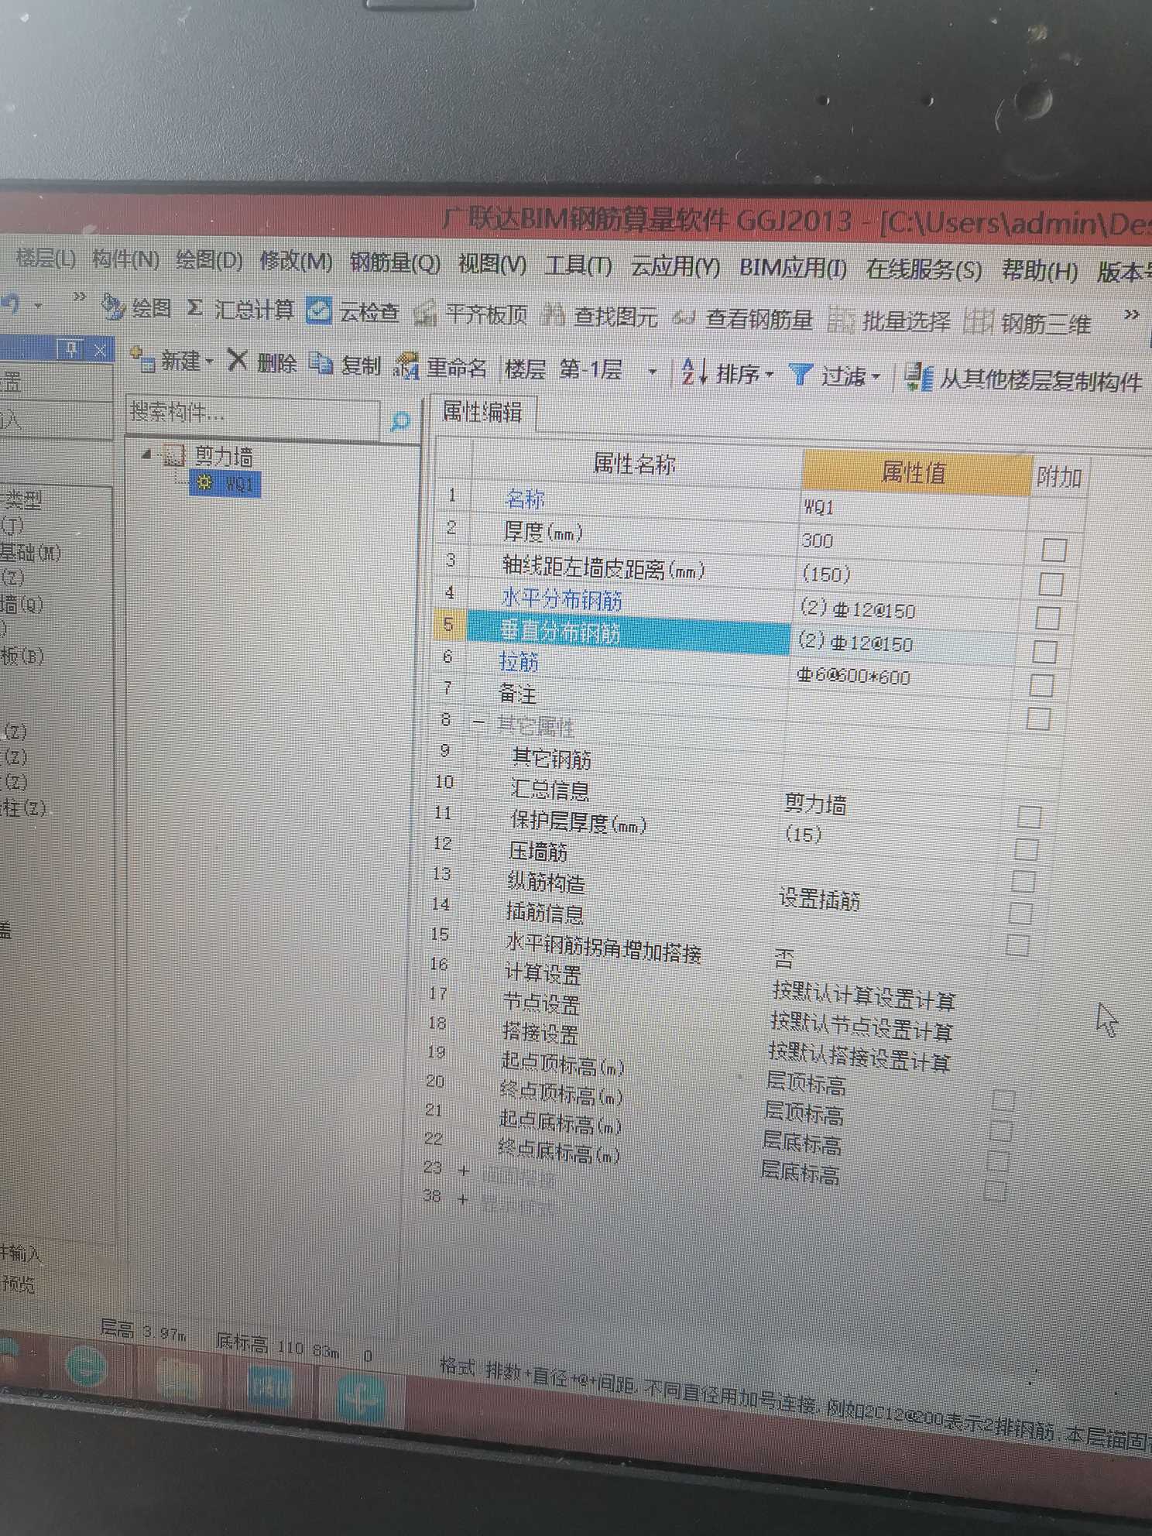Screen dimensions: 1152x1536
Task: Open the 修改(M) menu
Action: tap(296, 262)
